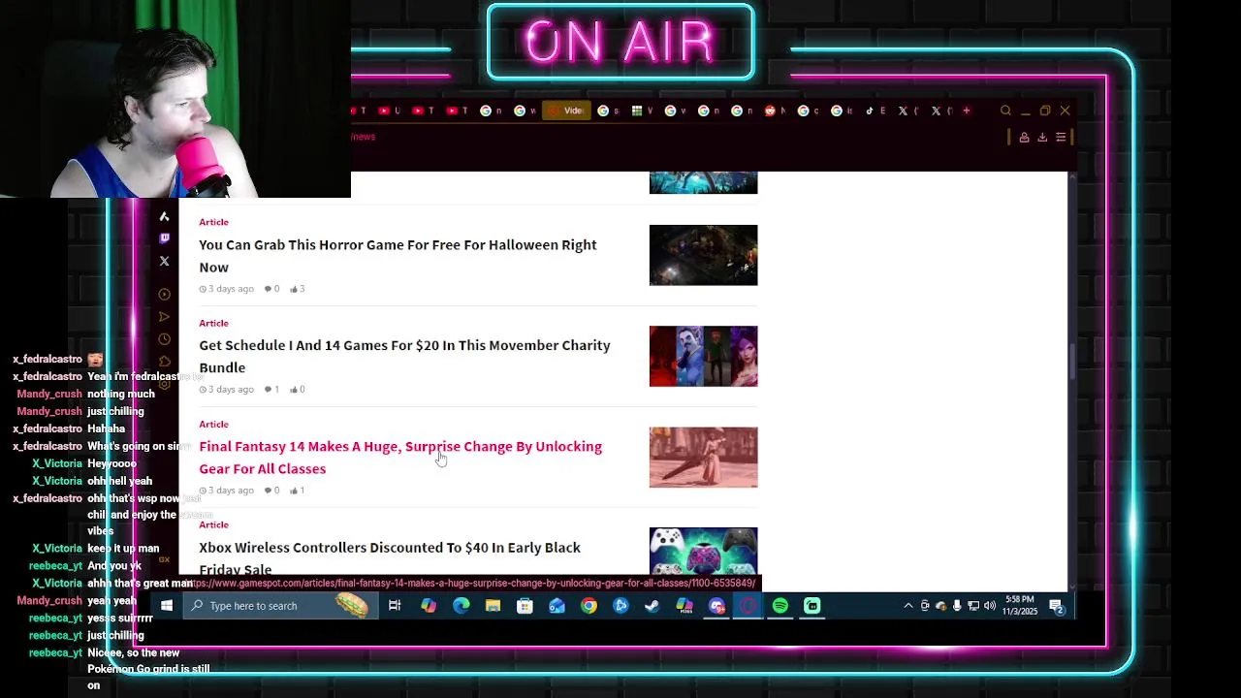Open Opera GX from taskbar
The width and height of the screenshot is (1241, 698).
(x=748, y=606)
